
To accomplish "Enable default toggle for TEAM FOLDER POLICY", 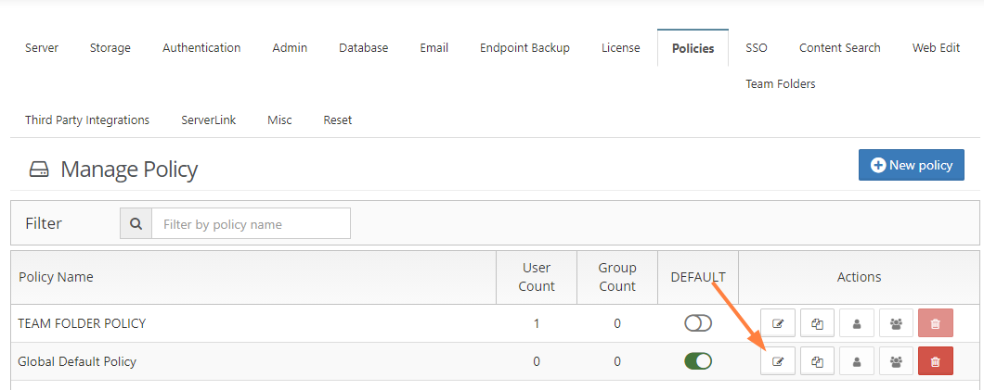I will point(697,323).
